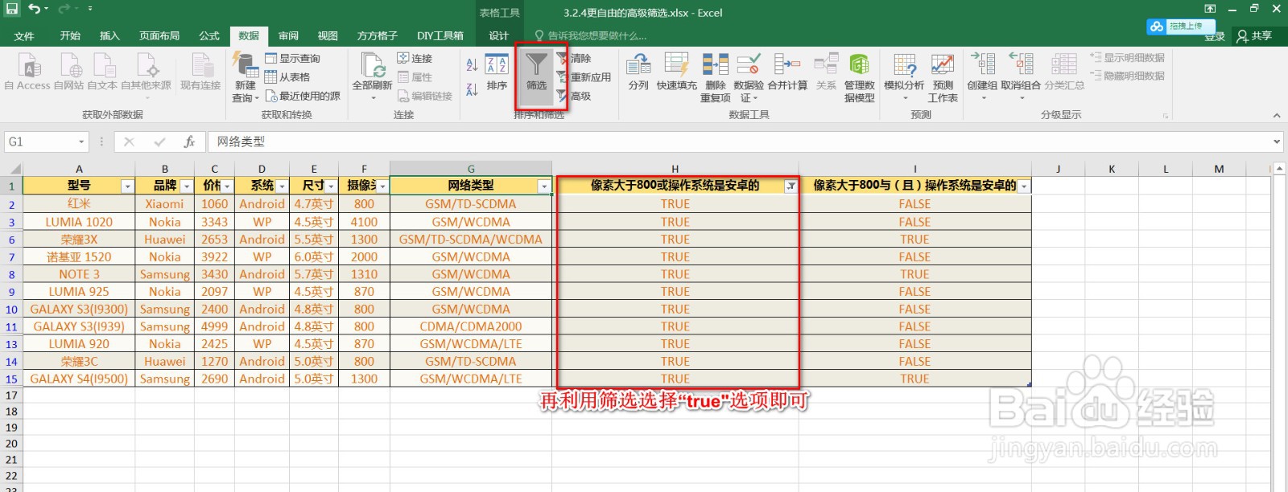Click the Save icon in title bar
Image resolution: width=1288 pixels, height=492 pixels.
[x=11, y=9]
